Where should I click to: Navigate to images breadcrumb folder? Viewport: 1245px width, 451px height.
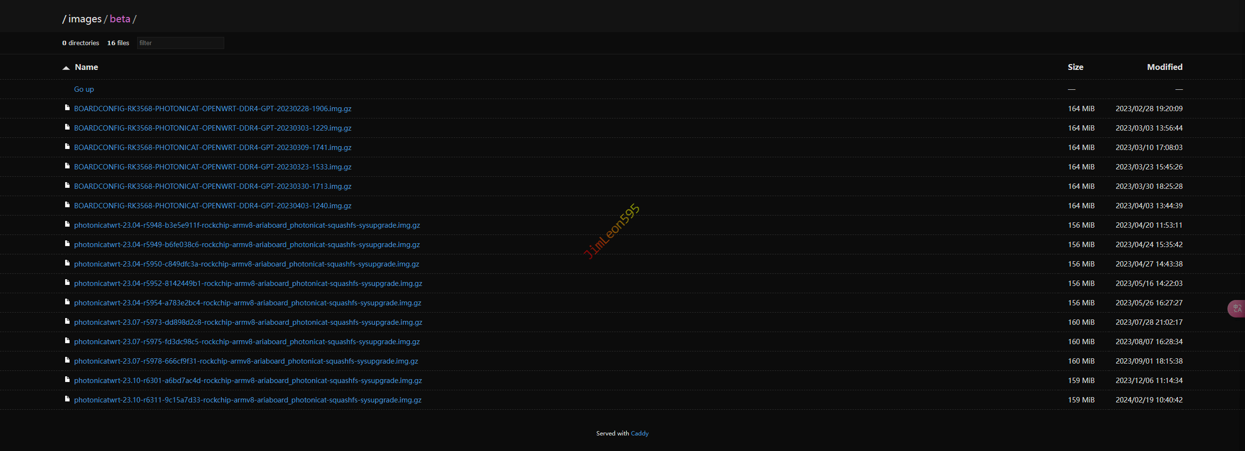coord(85,19)
